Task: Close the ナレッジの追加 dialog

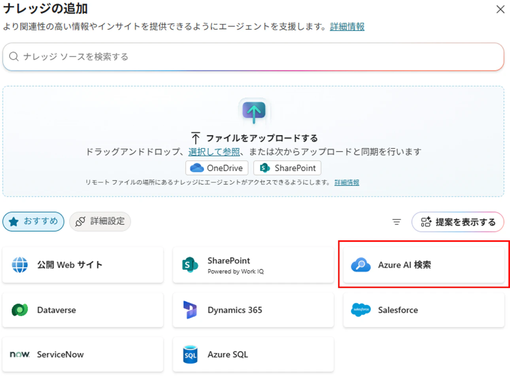Action: coord(500,9)
